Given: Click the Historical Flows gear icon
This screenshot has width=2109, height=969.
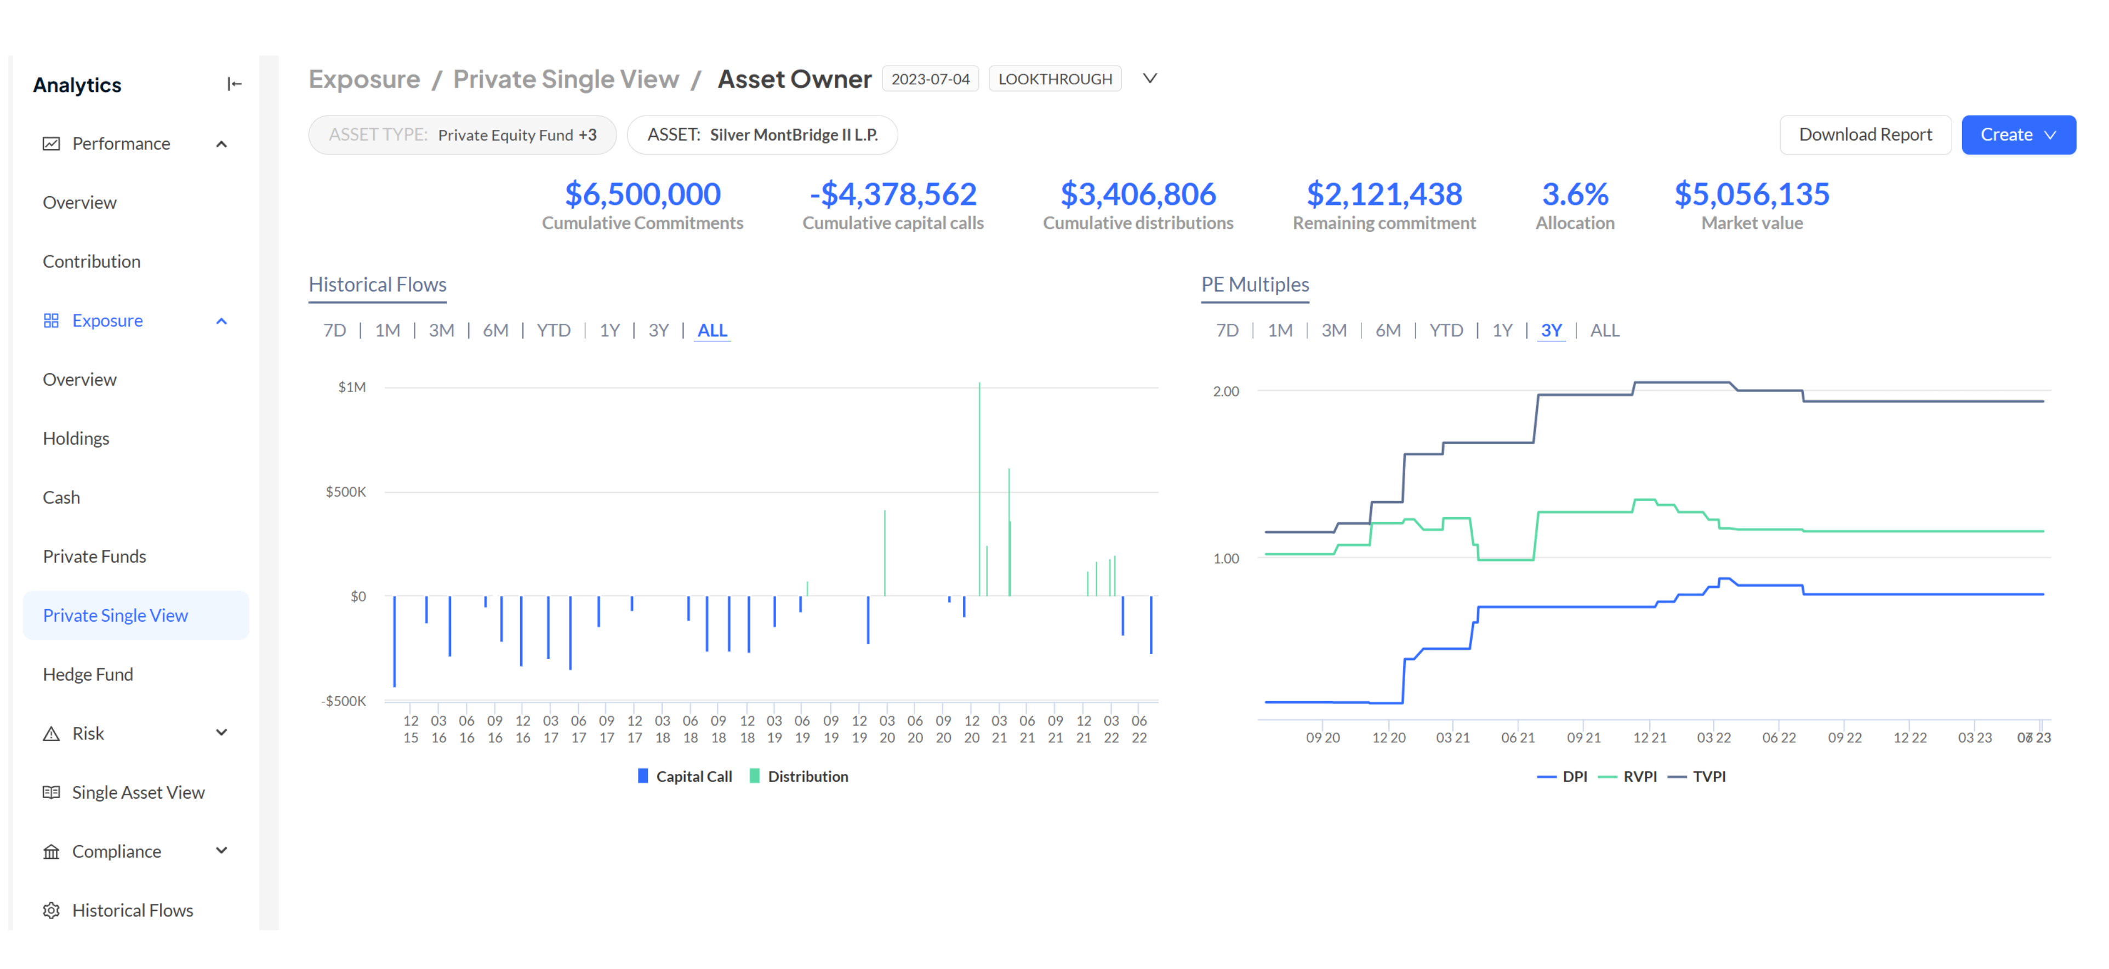Looking at the screenshot, I should pyautogui.click(x=52, y=911).
